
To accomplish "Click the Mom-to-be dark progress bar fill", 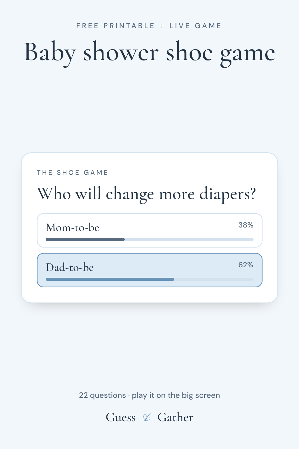I will point(85,239).
